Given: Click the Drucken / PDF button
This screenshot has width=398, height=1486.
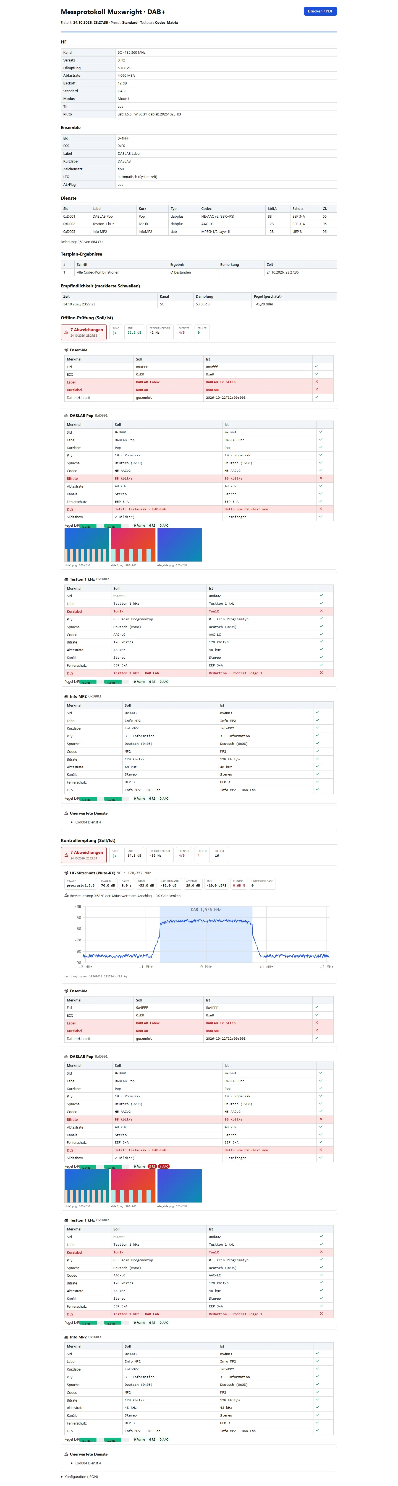Looking at the screenshot, I should tap(320, 11).
